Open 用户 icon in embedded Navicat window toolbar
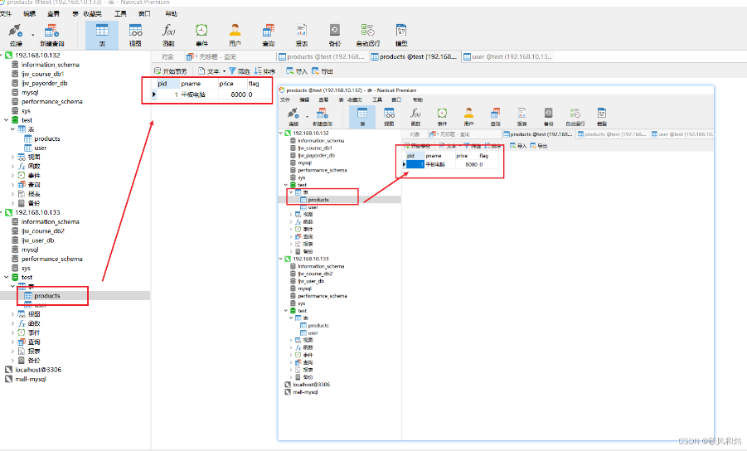 [468, 114]
